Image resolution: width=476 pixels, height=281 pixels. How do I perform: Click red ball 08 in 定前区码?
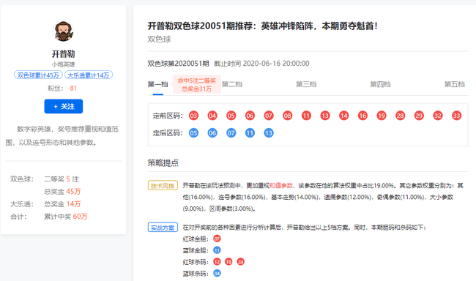[x=288, y=116]
